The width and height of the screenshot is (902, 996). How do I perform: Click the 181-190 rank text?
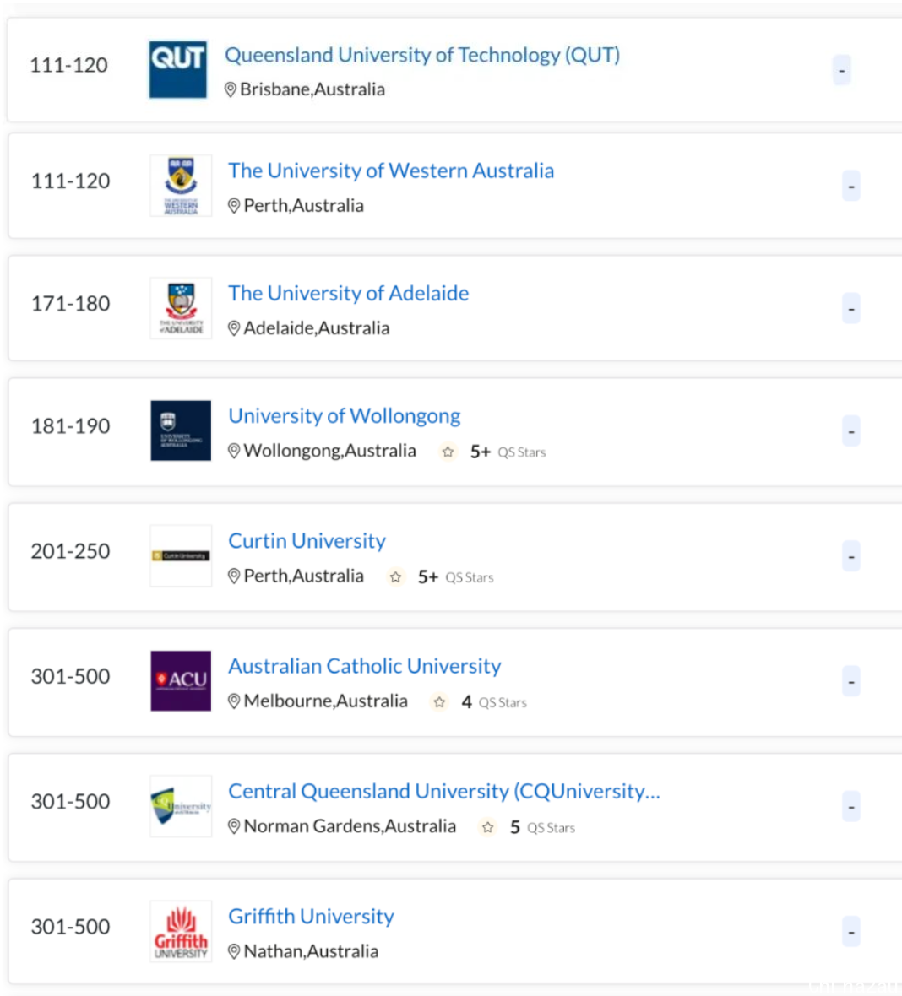[x=71, y=426]
